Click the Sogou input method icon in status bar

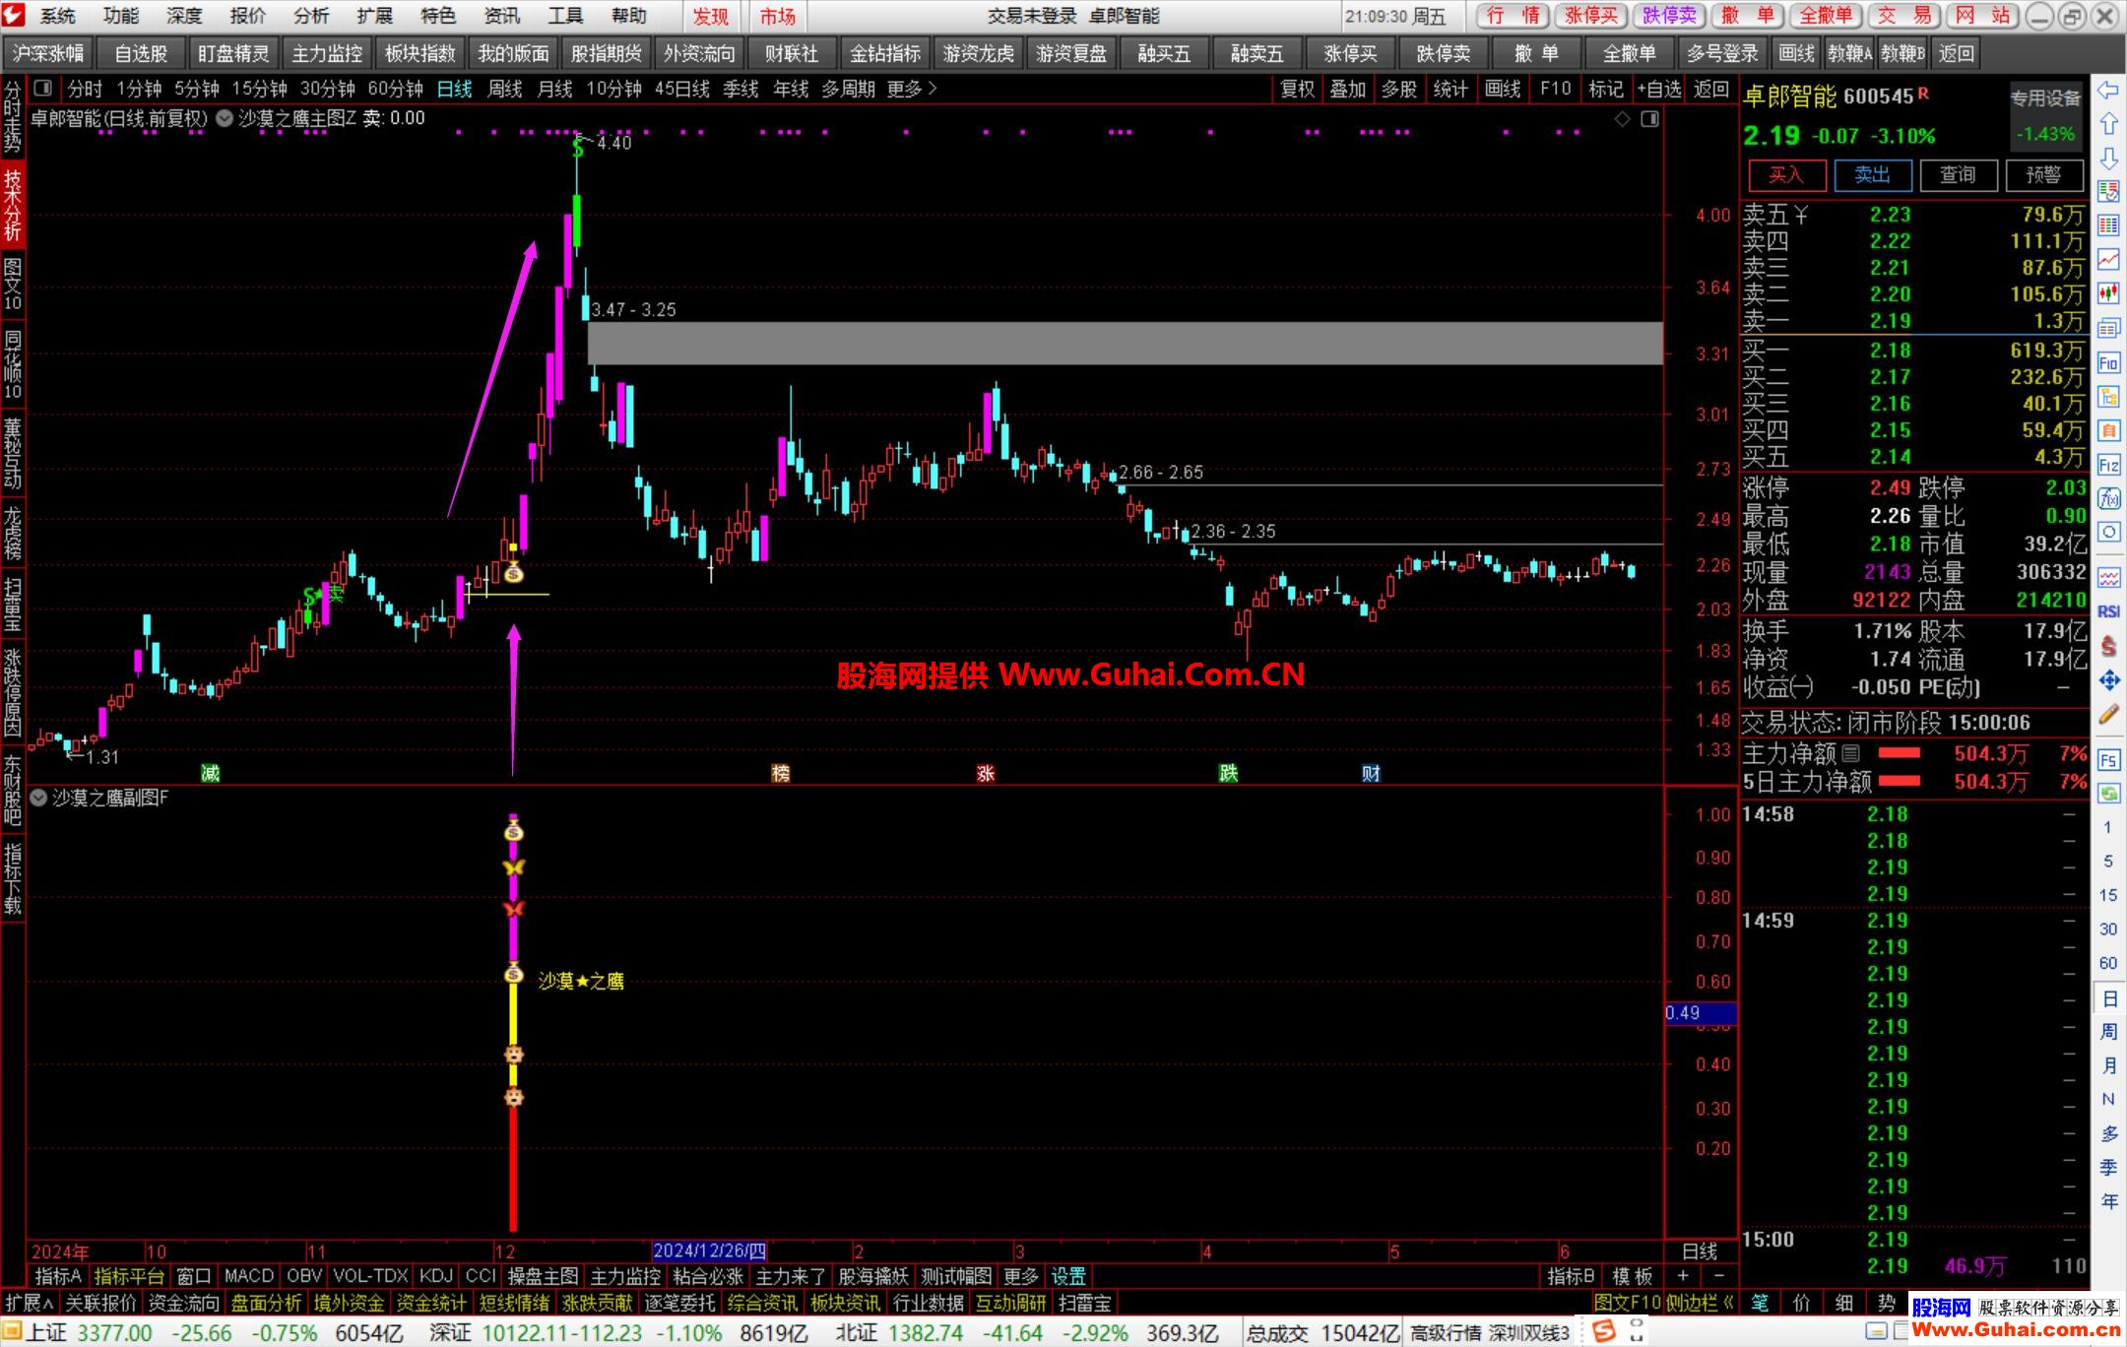click(x=1604, y=1331)
